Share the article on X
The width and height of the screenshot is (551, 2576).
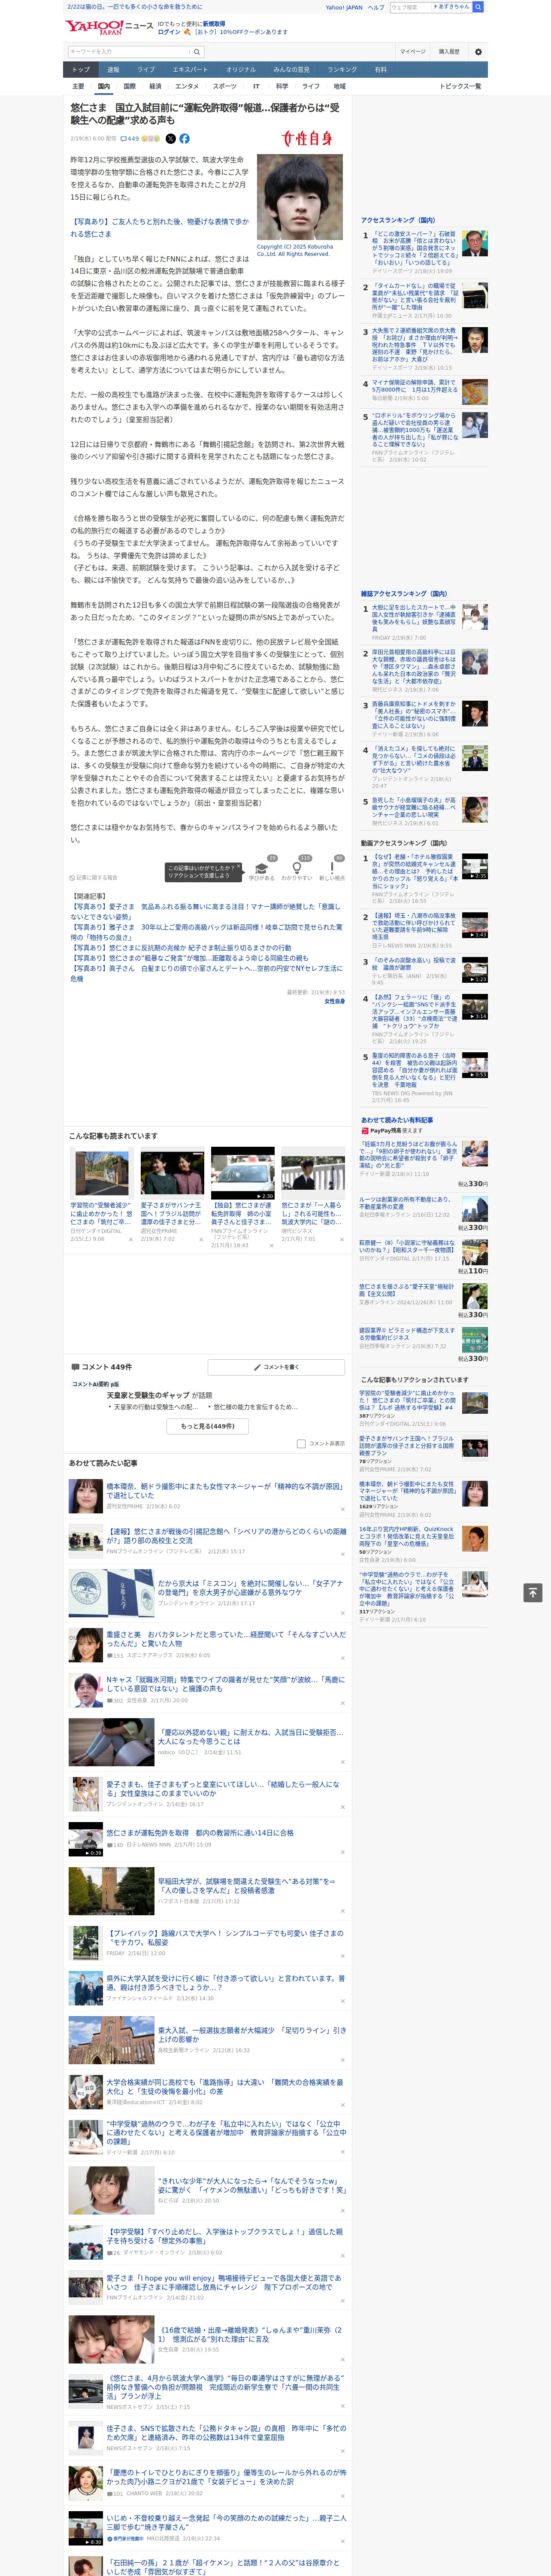pyautogui.click(x=170, y=139)
